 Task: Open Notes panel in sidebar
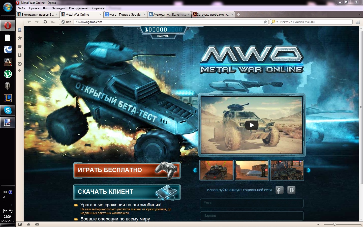click(x=20, y=47)
